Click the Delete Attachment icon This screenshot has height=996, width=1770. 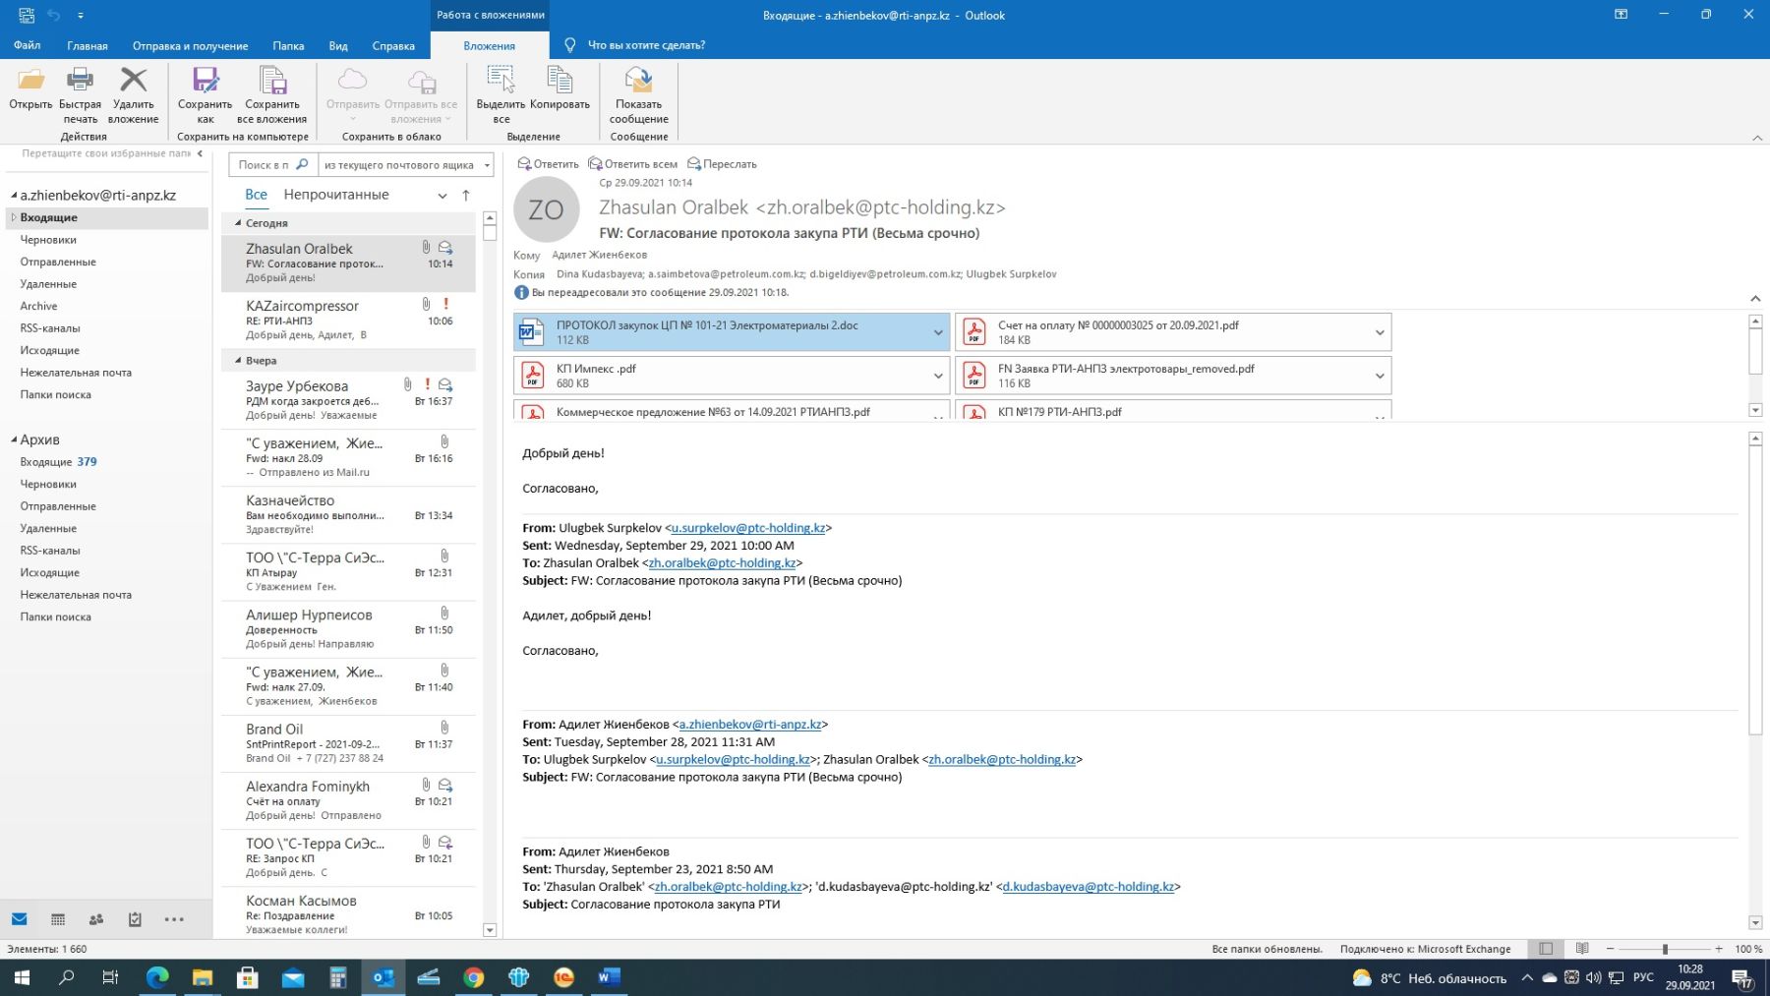coord(133,82)
